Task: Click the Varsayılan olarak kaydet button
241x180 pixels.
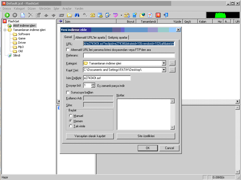Action: coord(90,136)
